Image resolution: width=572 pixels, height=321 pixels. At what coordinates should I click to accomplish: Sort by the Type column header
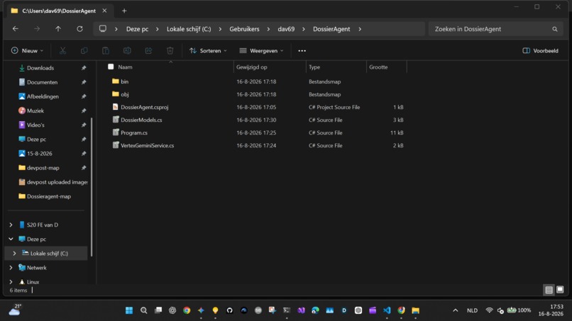coord(314,67)
